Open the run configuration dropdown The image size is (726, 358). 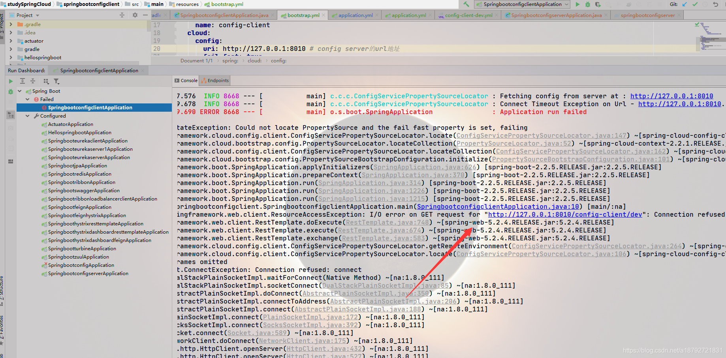(522, 4)
